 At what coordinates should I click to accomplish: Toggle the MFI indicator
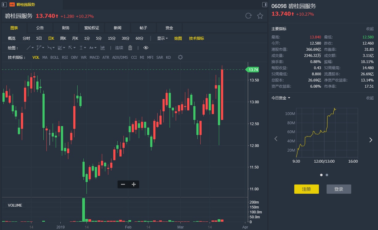coord(150,57)
